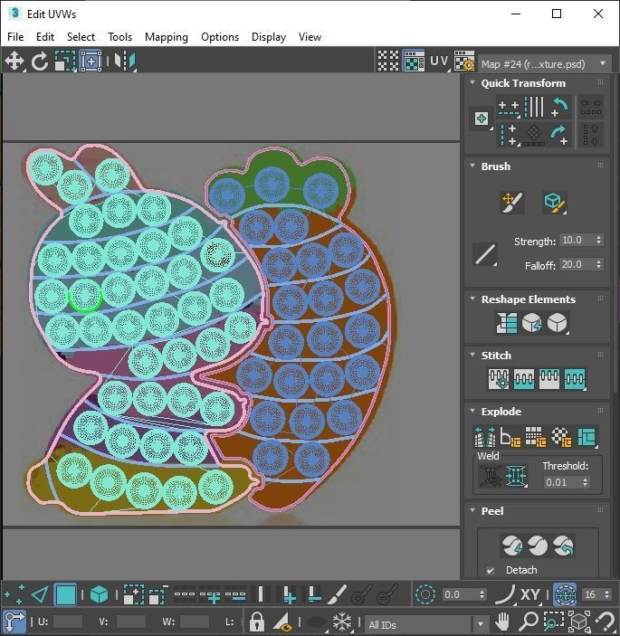Click Stitch to Average icon
This screenshot has height=636, width=620.
tap(524, 379)
